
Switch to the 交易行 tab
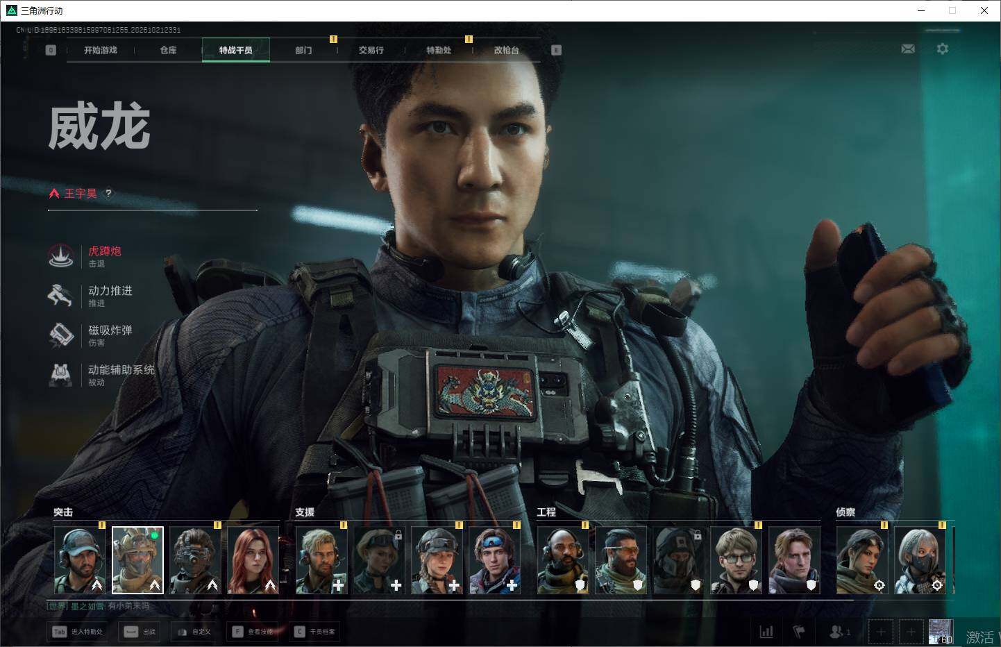(x=371, y=50)
